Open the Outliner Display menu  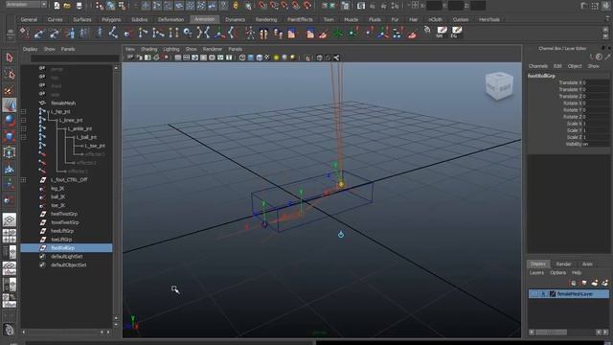pos(30,49)
